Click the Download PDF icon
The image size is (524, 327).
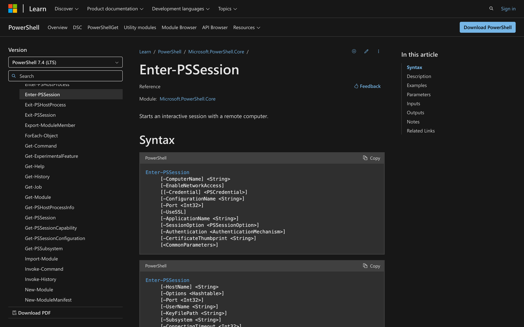pyautogui.click(x=14, y=313)
